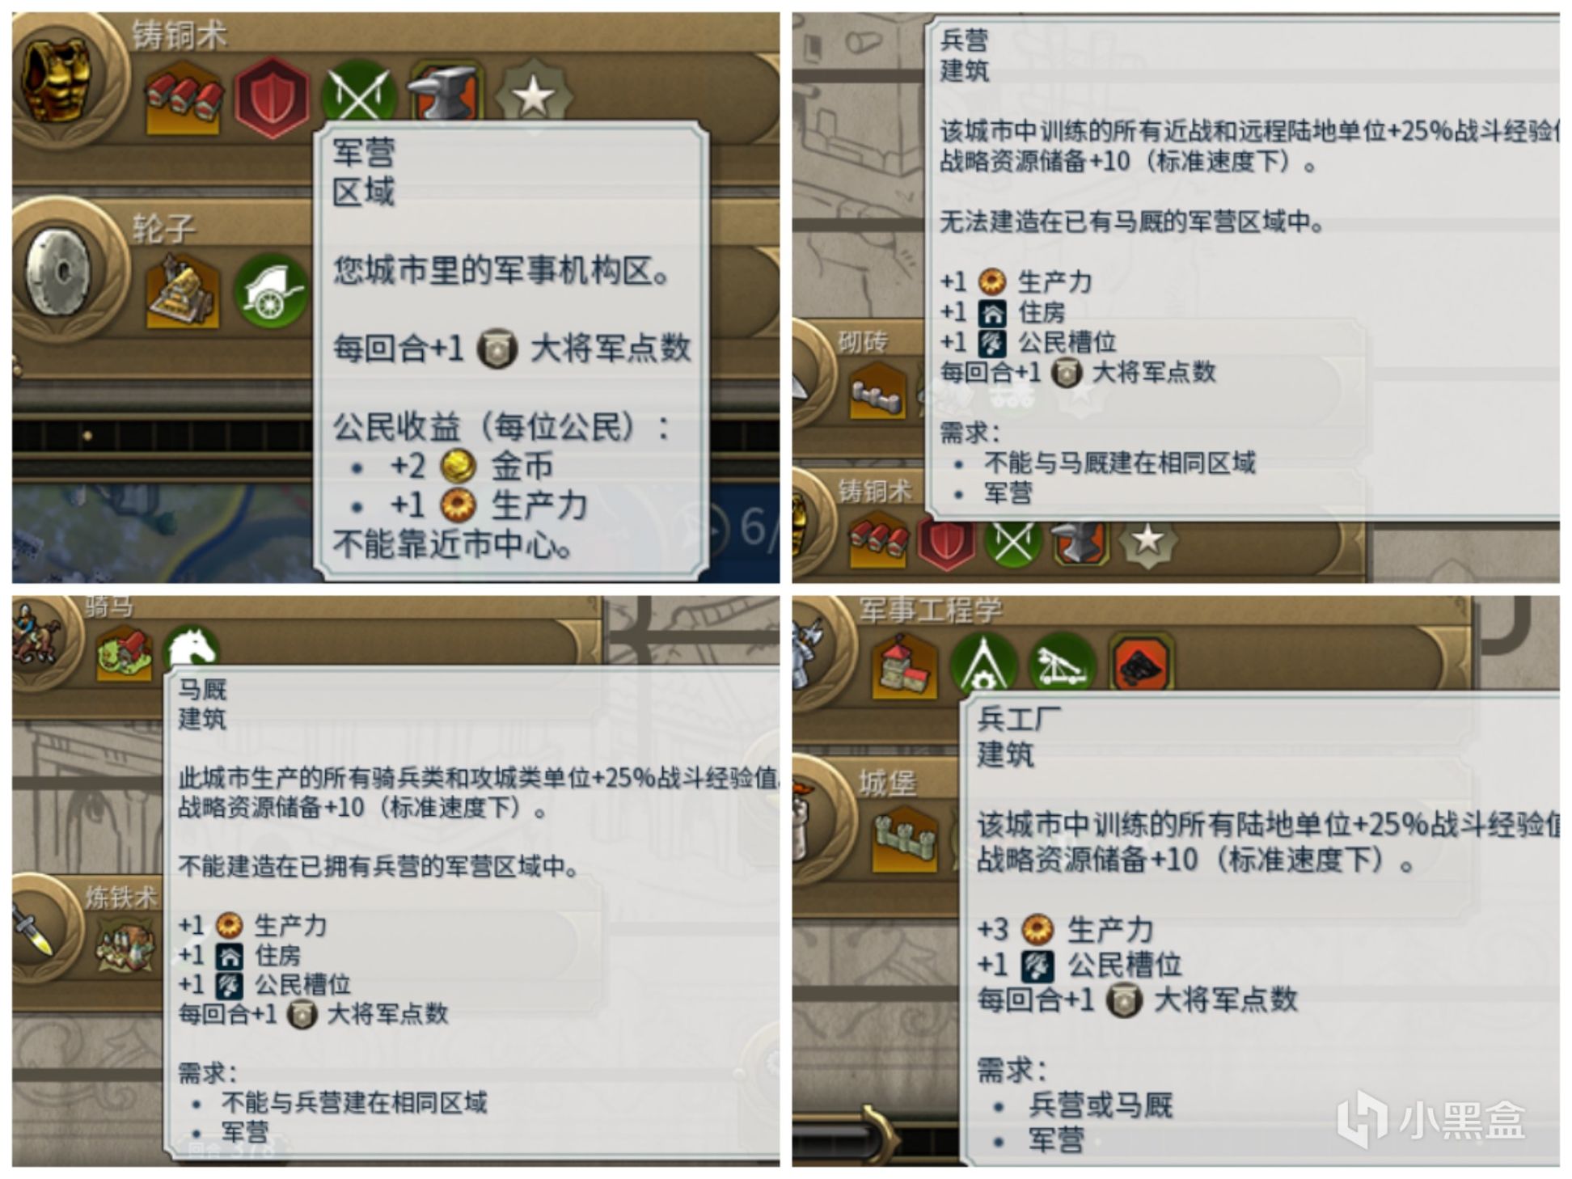Viewport: 1572px width, 1179px height.
Task: Click the stone wheel icon for 轮子
Action: [x=59, y=269]
